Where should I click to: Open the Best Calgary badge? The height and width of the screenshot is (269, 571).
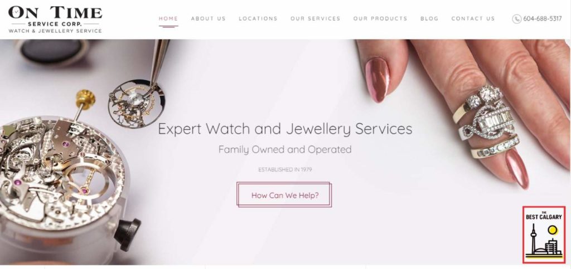point(544,234)
